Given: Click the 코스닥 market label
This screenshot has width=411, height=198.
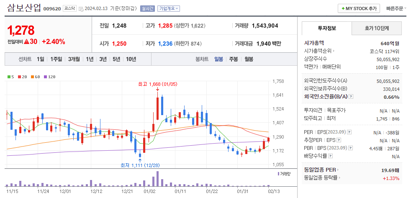Looking at the screenshot, I should (x=70, y=8).
